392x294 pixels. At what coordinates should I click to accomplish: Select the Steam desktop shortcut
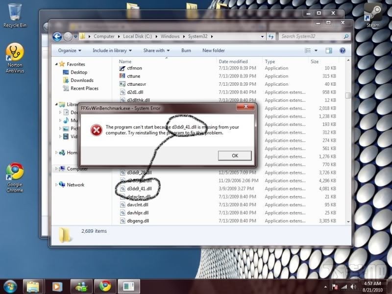[373, 16]
